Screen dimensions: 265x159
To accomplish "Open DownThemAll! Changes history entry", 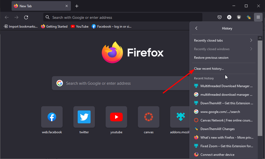I will point(224,129).
